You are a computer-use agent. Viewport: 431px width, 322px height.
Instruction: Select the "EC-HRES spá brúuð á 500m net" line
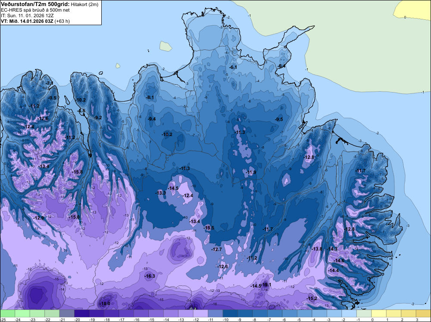tap(35, 10)
